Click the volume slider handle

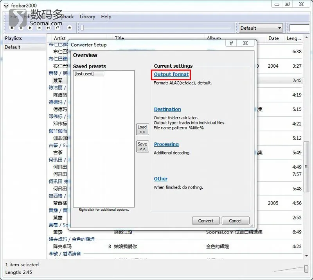click(x=306, y=269)
